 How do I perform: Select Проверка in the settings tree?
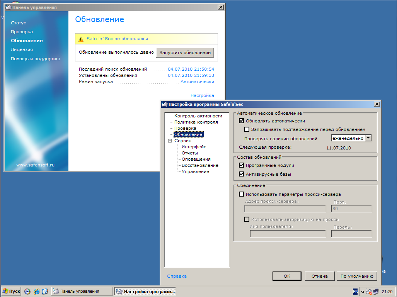pyautogui.click(x=185, y=128)
